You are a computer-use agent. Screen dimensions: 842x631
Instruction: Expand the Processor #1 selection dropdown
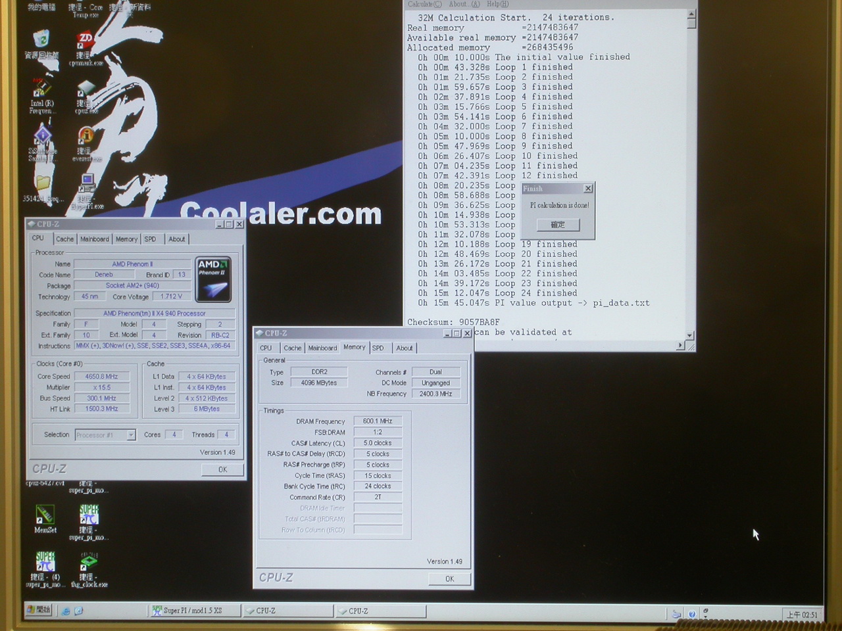[131, 435]
